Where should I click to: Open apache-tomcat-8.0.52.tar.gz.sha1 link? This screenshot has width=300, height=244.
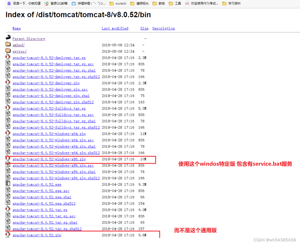tap(45, 223)
